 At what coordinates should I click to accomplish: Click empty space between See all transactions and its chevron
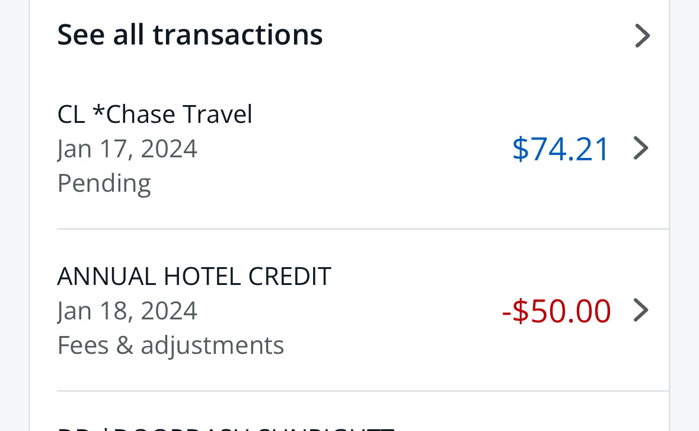[474, 34]
